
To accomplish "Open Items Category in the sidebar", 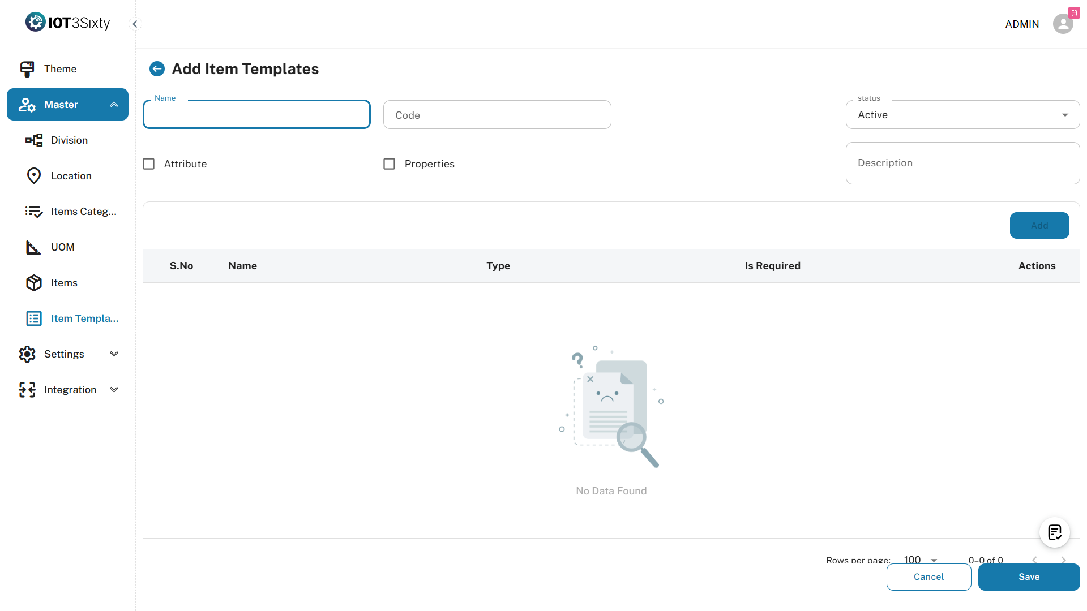I will point(83,212).
